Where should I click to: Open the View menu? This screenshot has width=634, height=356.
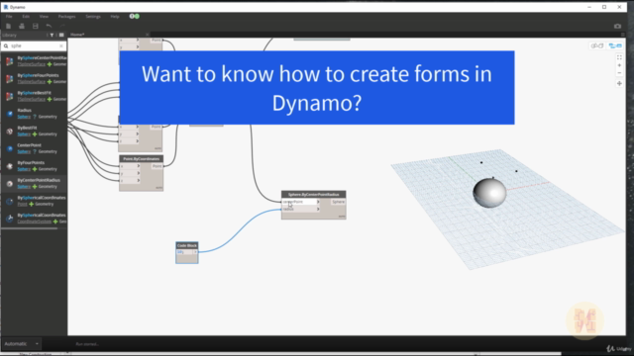click(x=44, y=17)
